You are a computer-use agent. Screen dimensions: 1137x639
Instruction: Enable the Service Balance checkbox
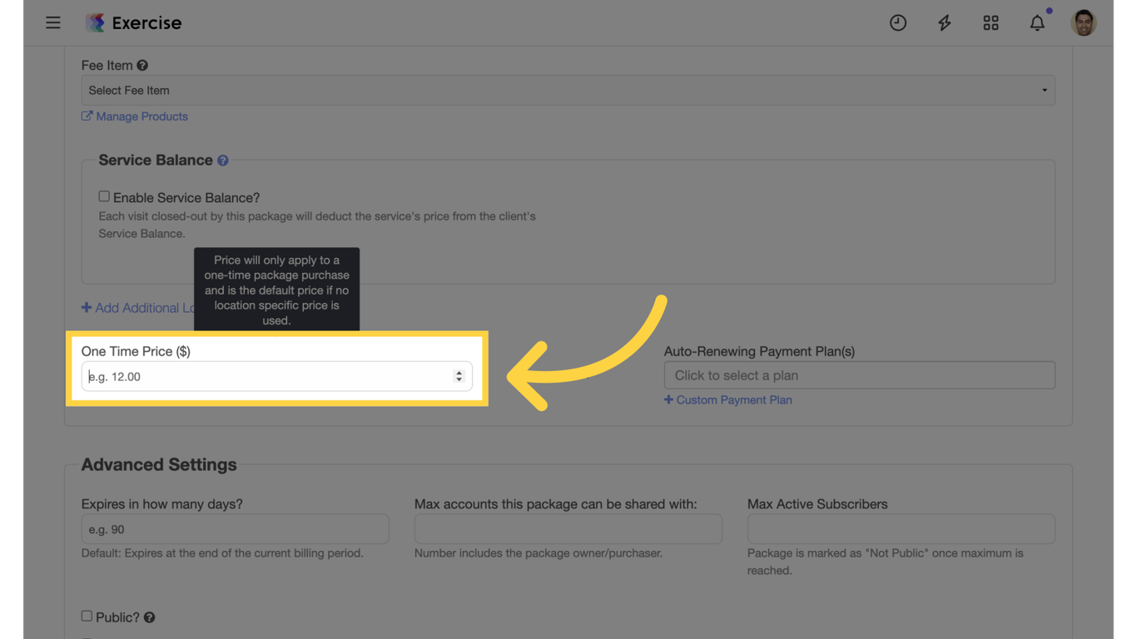(104, 197)
